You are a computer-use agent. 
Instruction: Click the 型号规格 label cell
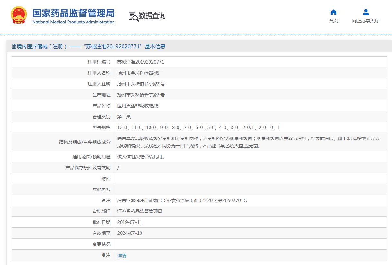[63, 128]
